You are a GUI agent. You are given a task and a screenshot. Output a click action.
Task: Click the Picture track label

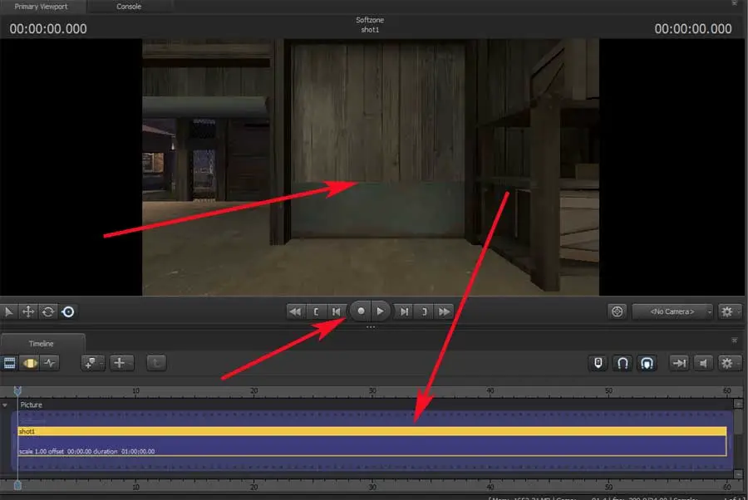32,404
